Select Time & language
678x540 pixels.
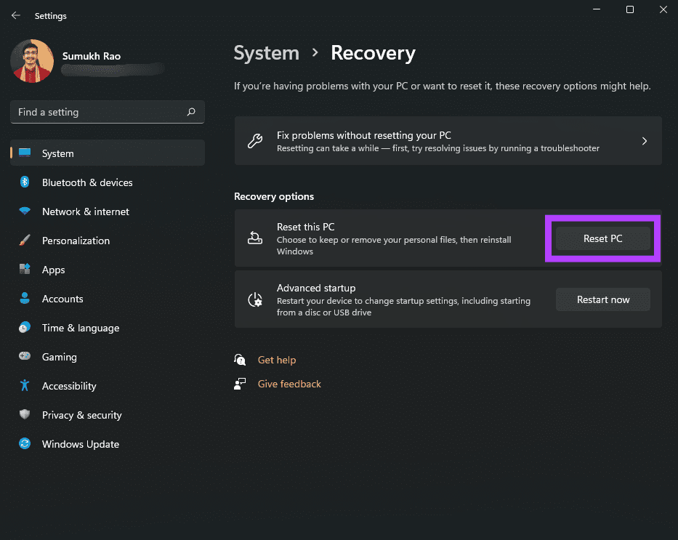(108, 328)
